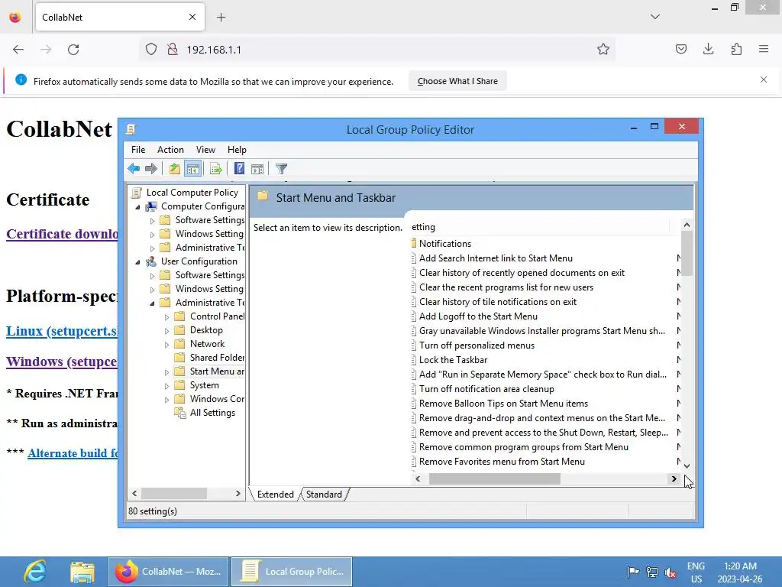782x587 pixels.
Task: Click the shield tracking-protection icon in address bar
Action: tap(151, 50)
